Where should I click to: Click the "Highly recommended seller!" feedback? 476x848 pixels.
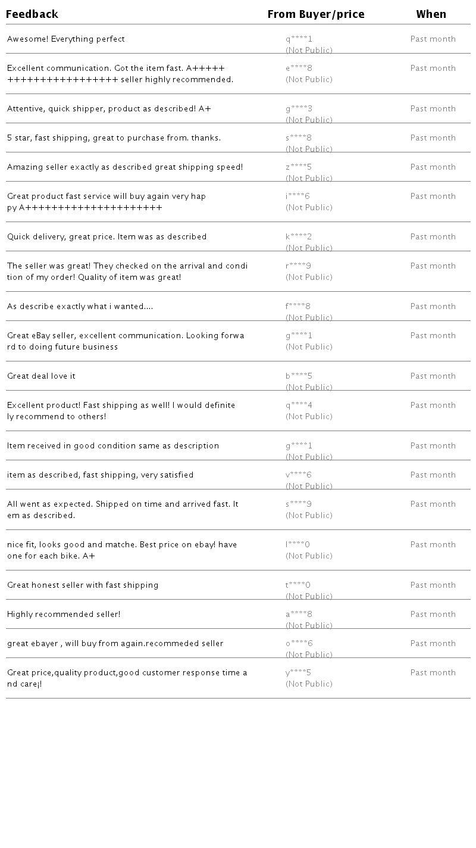point(64,615)
